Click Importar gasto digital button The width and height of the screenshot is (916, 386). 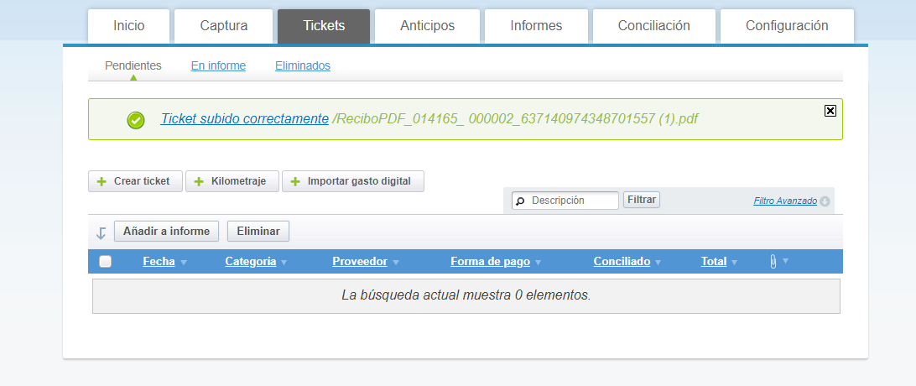(x=352, y=181)
